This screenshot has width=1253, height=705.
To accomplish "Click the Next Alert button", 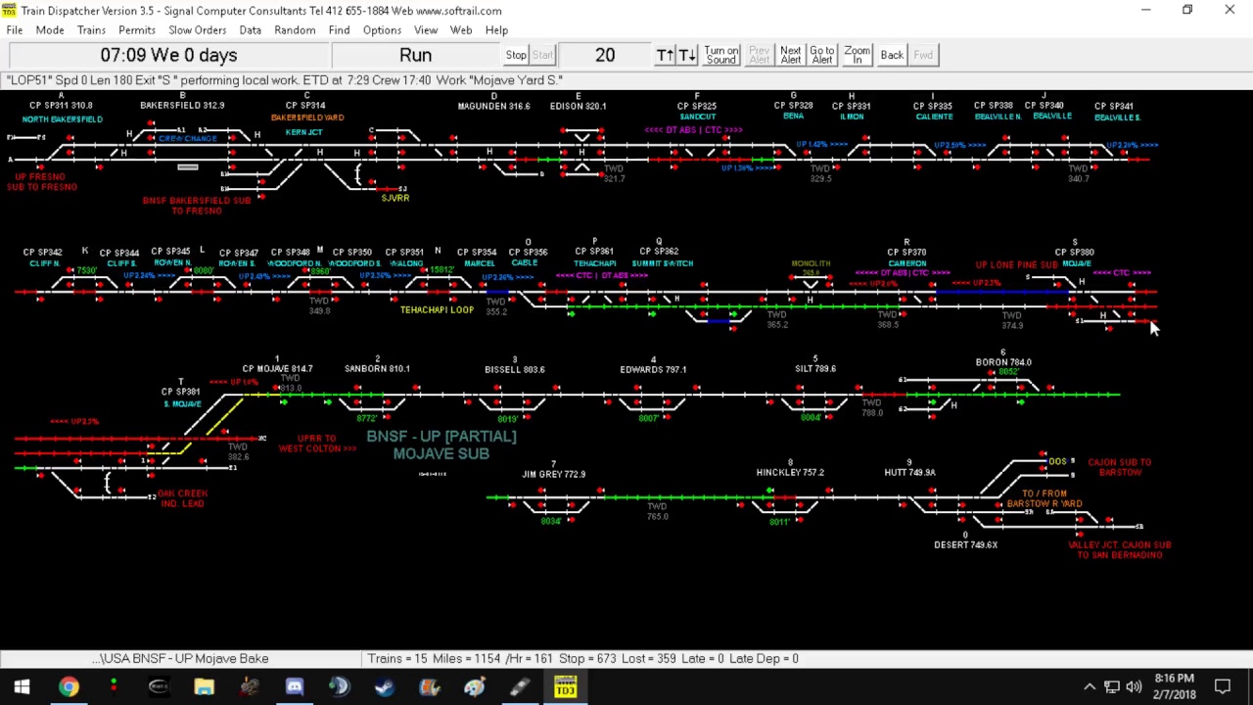I will pyautogui.click(x=791, y=55).
